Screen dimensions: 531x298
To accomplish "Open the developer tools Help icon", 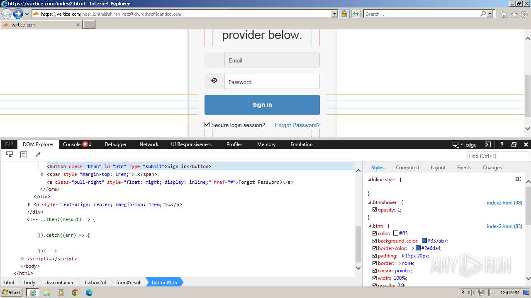I will pos(502,144).
